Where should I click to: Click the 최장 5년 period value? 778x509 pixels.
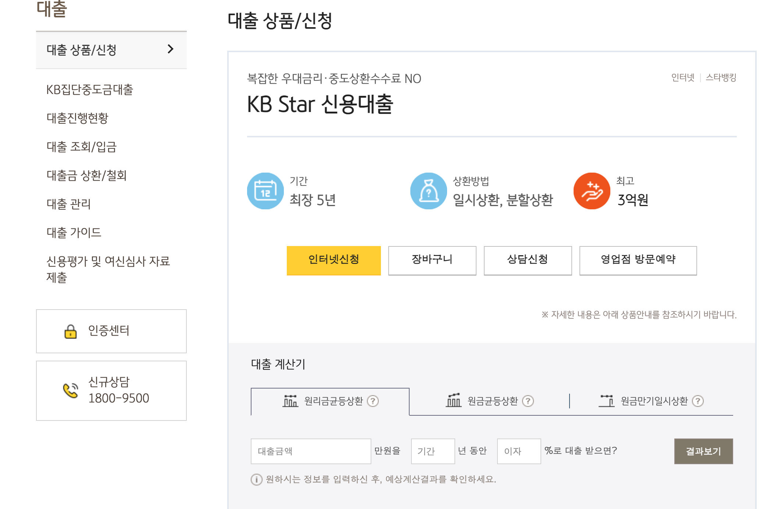(x=313, y=200)
